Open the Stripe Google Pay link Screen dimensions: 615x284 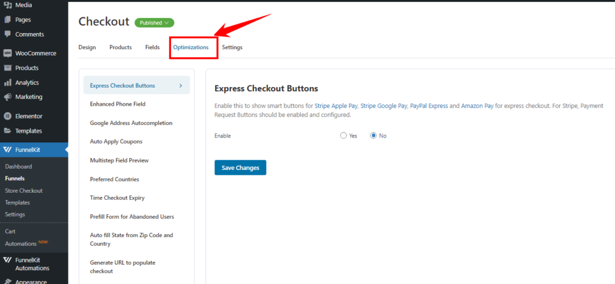(x=384, y=106)
